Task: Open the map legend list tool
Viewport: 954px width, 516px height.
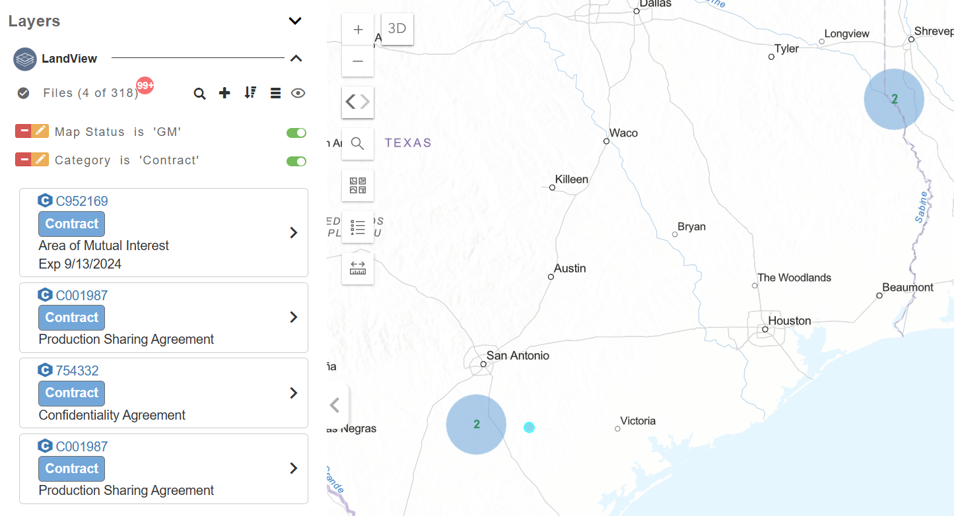Action: click(x=358, y=227)
